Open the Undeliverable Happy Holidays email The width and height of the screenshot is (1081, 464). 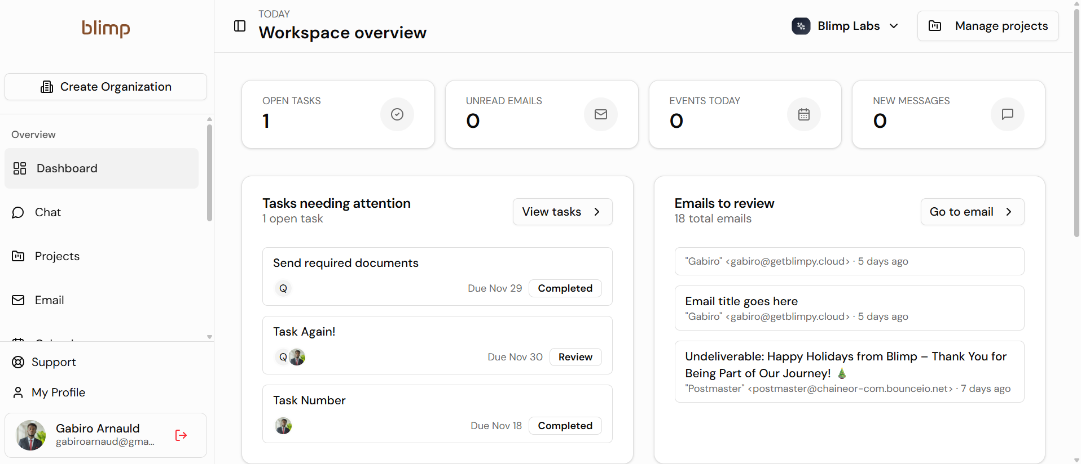[x=849, y=372]
